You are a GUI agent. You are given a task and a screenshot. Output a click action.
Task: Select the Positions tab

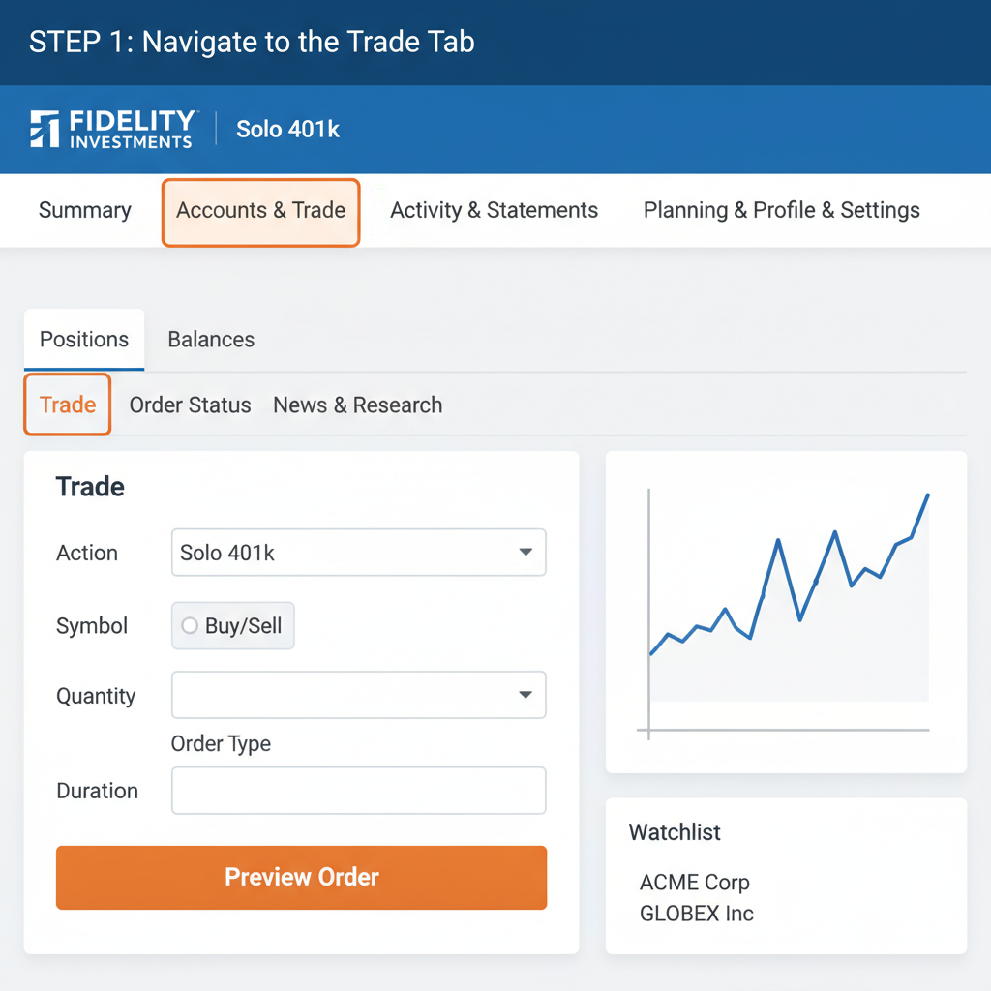83,340
